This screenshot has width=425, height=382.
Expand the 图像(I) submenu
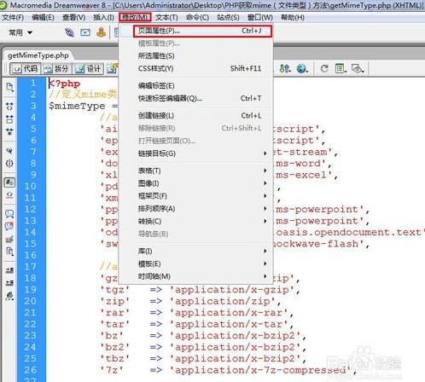tap(195, 183)
